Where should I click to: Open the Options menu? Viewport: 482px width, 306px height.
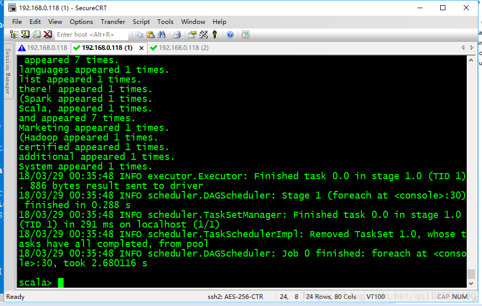coord(81,22)
